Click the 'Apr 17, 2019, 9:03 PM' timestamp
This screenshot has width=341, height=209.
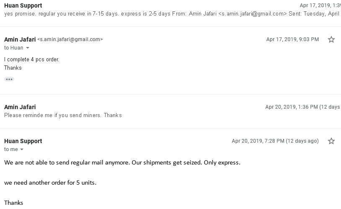292,39
